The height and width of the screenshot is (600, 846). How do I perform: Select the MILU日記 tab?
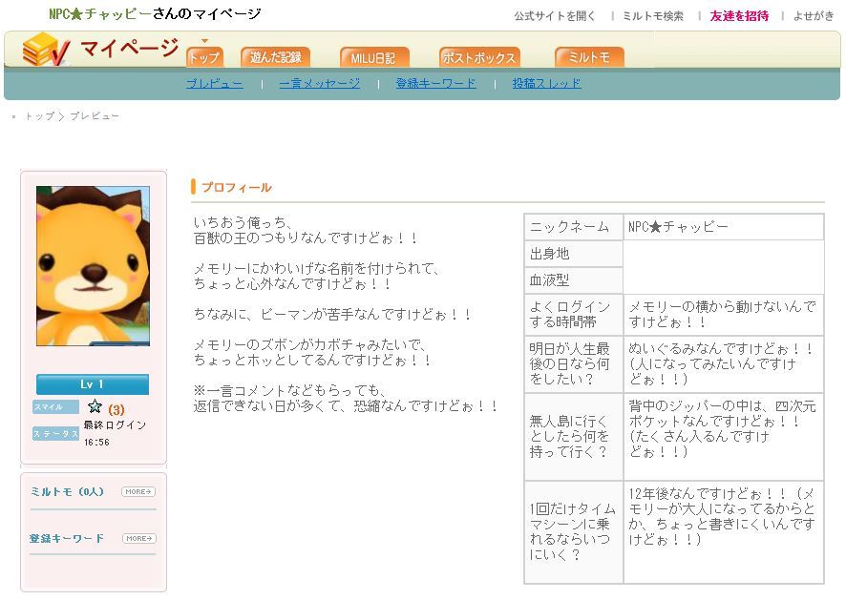tap(373, 57)
